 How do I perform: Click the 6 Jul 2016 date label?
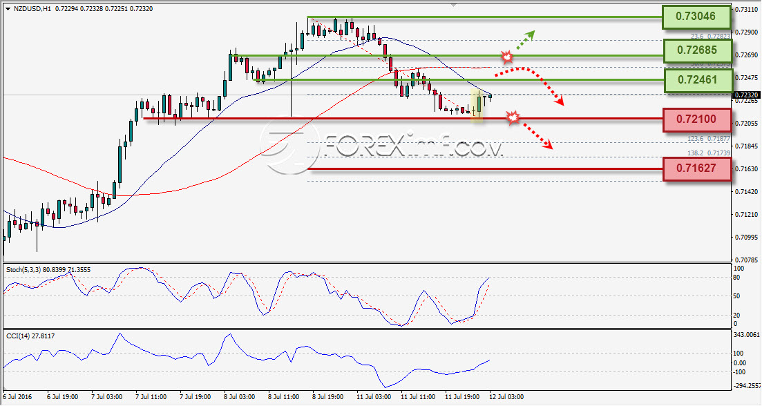(17, 397)
